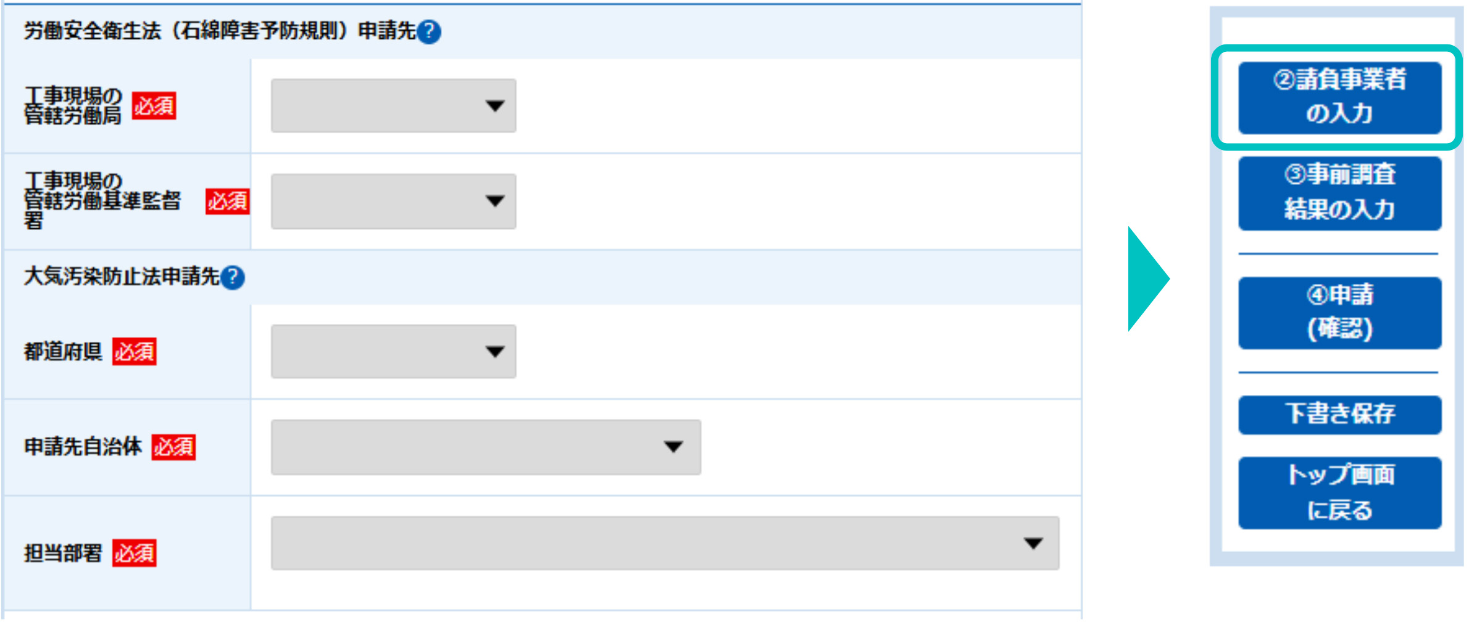Open ③事前調査結果の入力 step
1469x628 pixels.
(x=1339, y=193)
